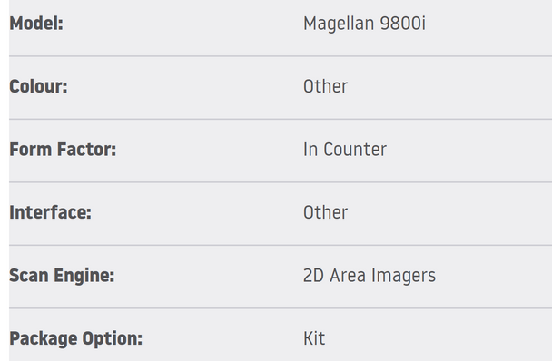Screen dimensions: 552x361
Task: Select the Magellan 9800i model value
Action: pos(364,24)
